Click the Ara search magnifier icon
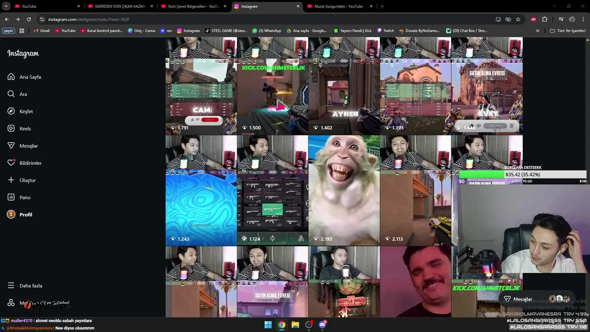The height and width of the screenshot is (332, 590). [11, 94]
